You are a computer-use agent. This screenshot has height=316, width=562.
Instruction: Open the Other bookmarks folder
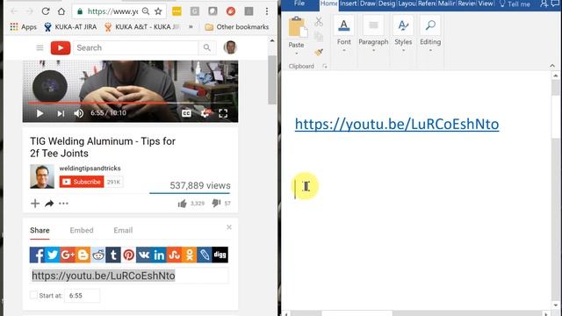tap(236, 27)
